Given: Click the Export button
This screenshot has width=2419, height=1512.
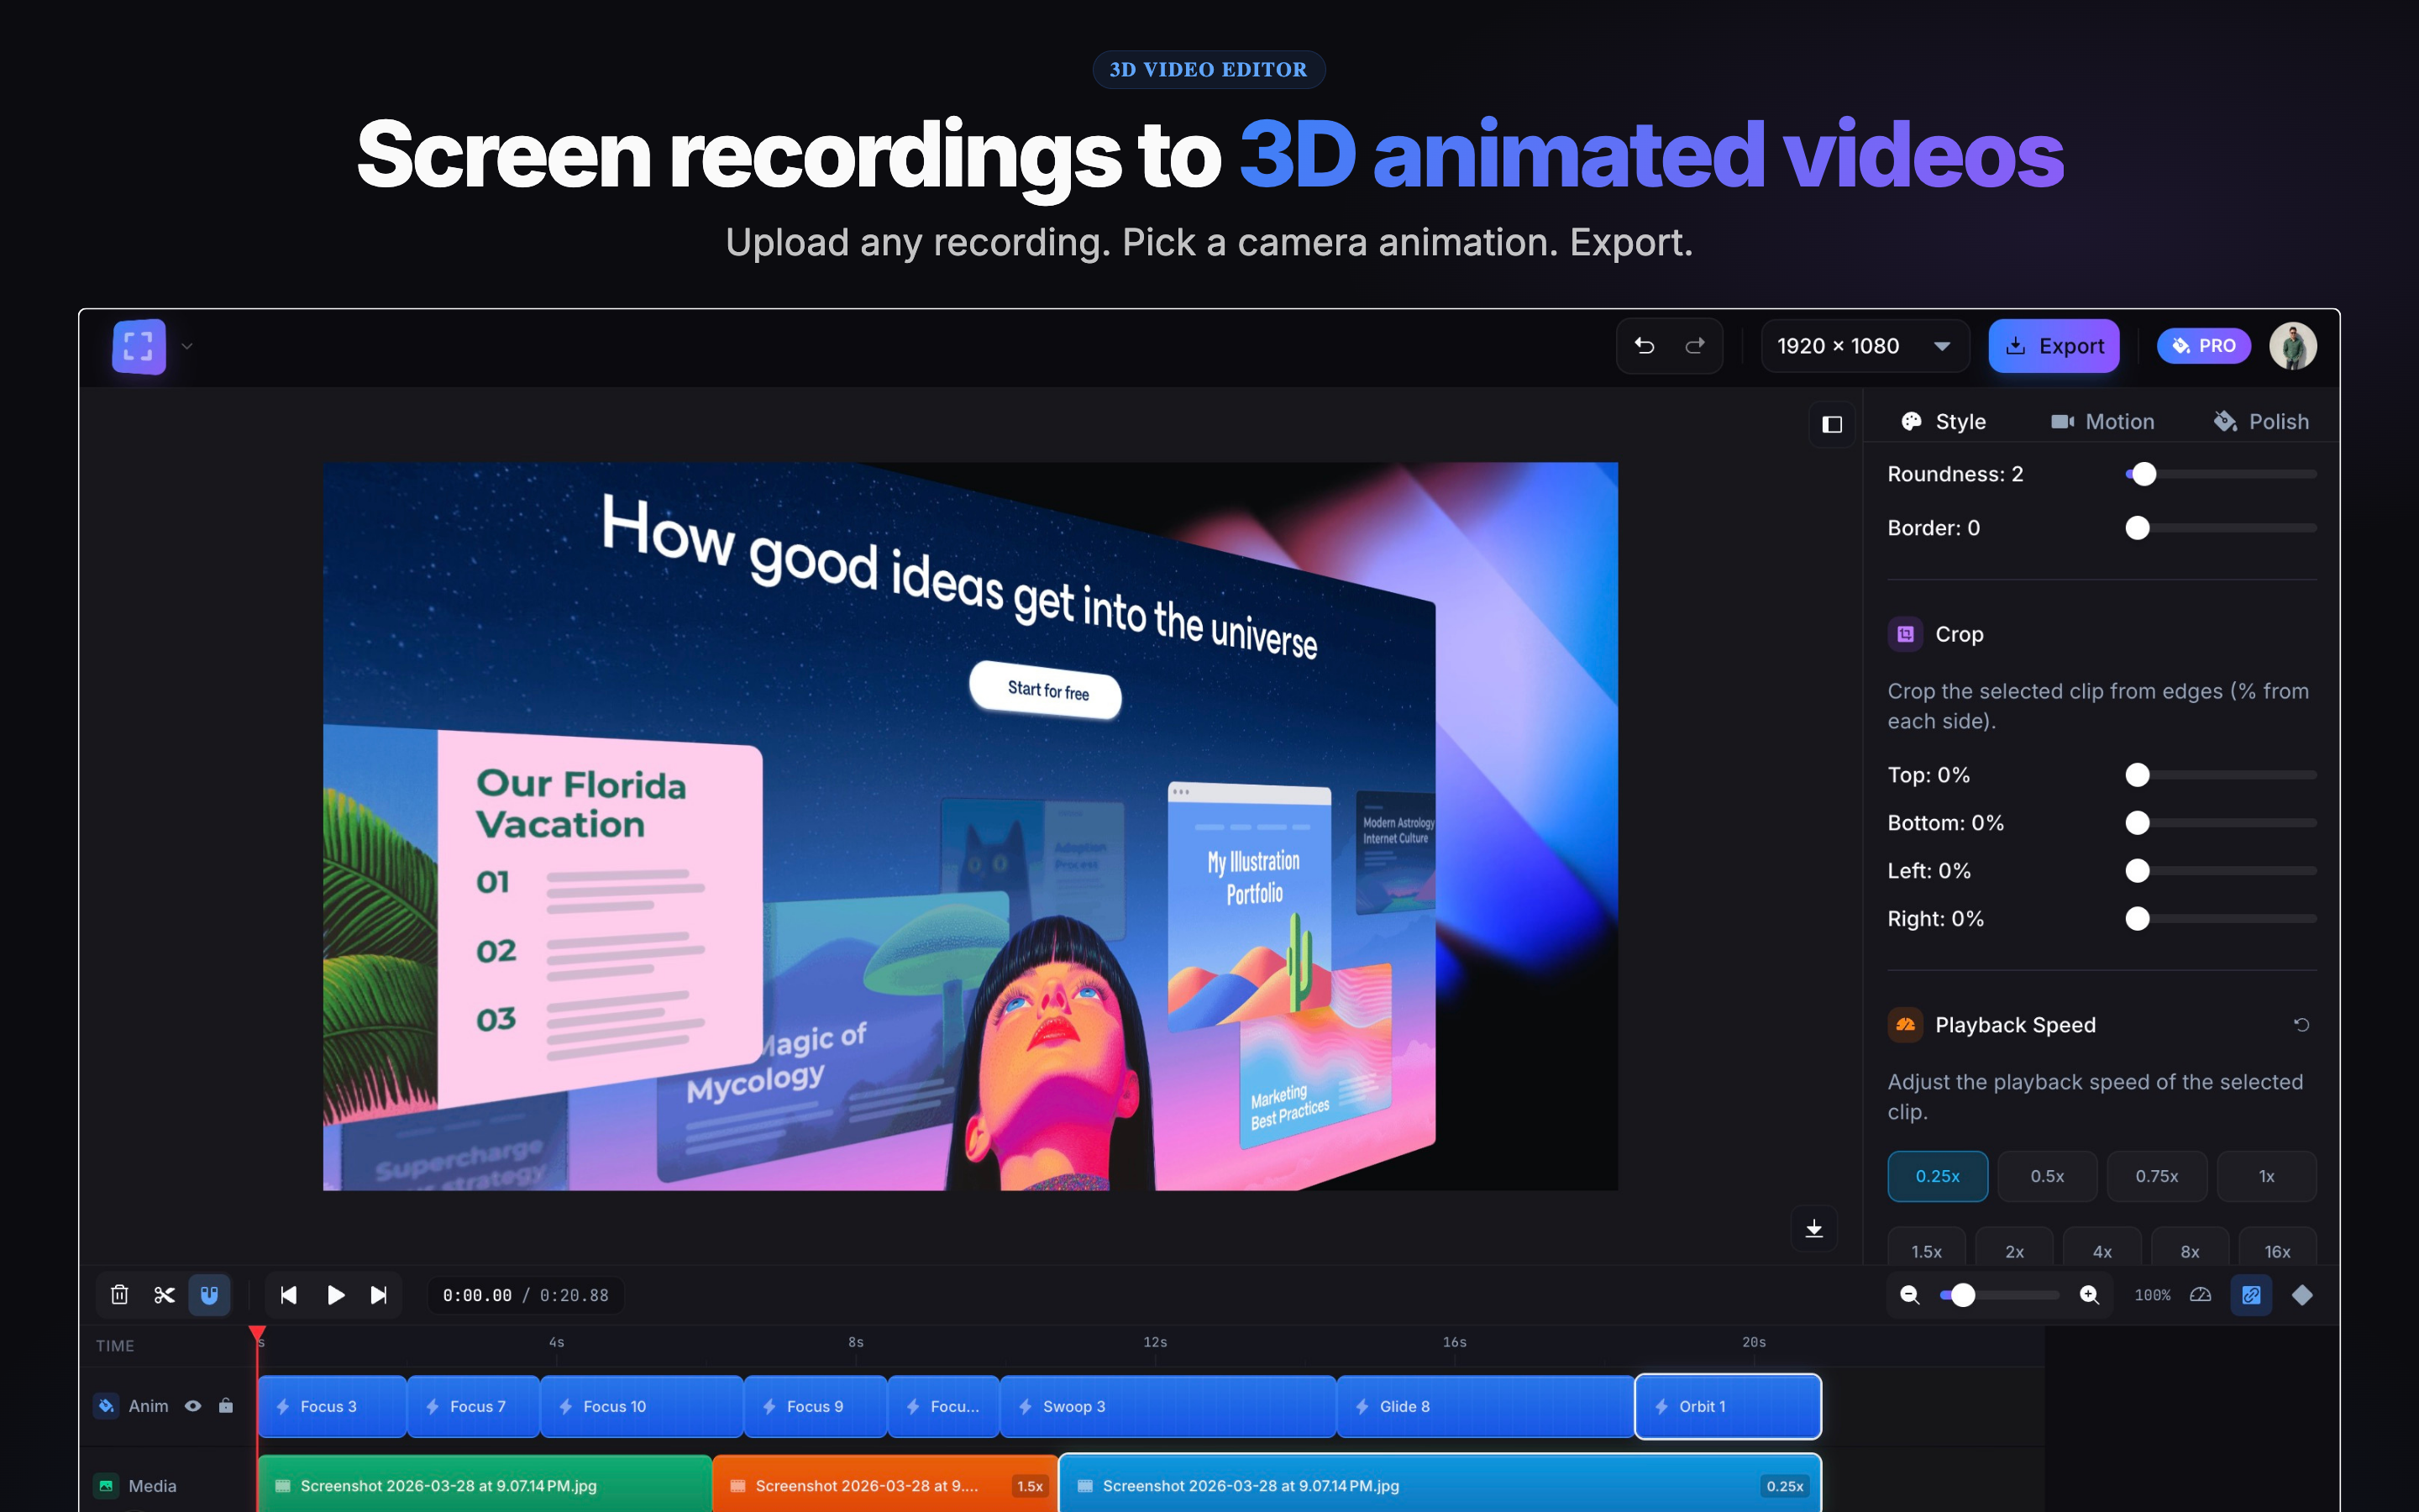Looking at the screenshot, I should tap(2053, 346).
